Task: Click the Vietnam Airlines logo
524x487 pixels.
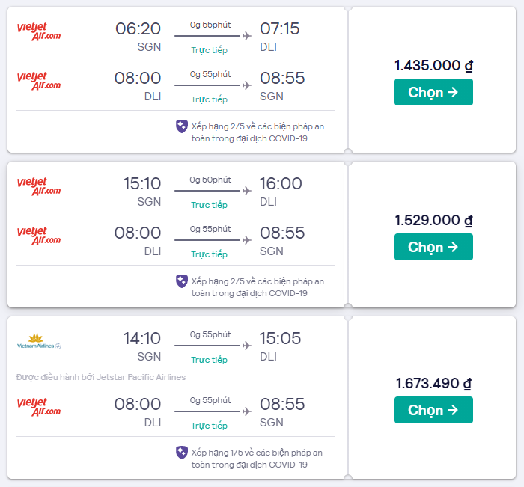Action: click(38, 343)
